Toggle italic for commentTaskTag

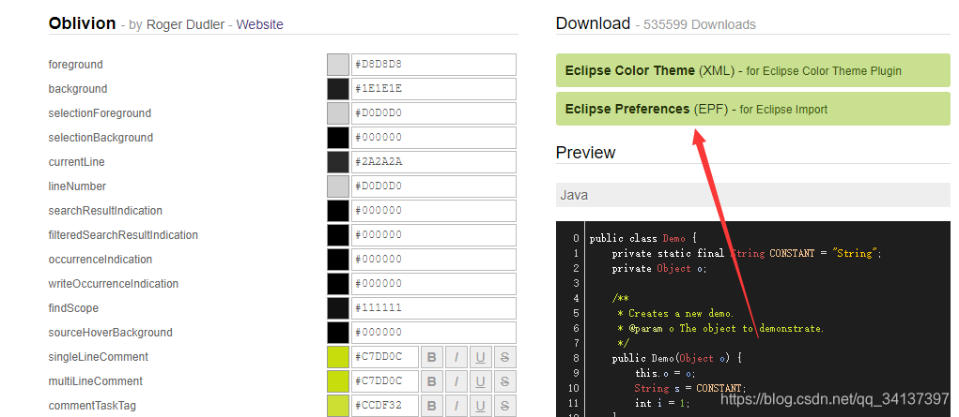point(456,406)
